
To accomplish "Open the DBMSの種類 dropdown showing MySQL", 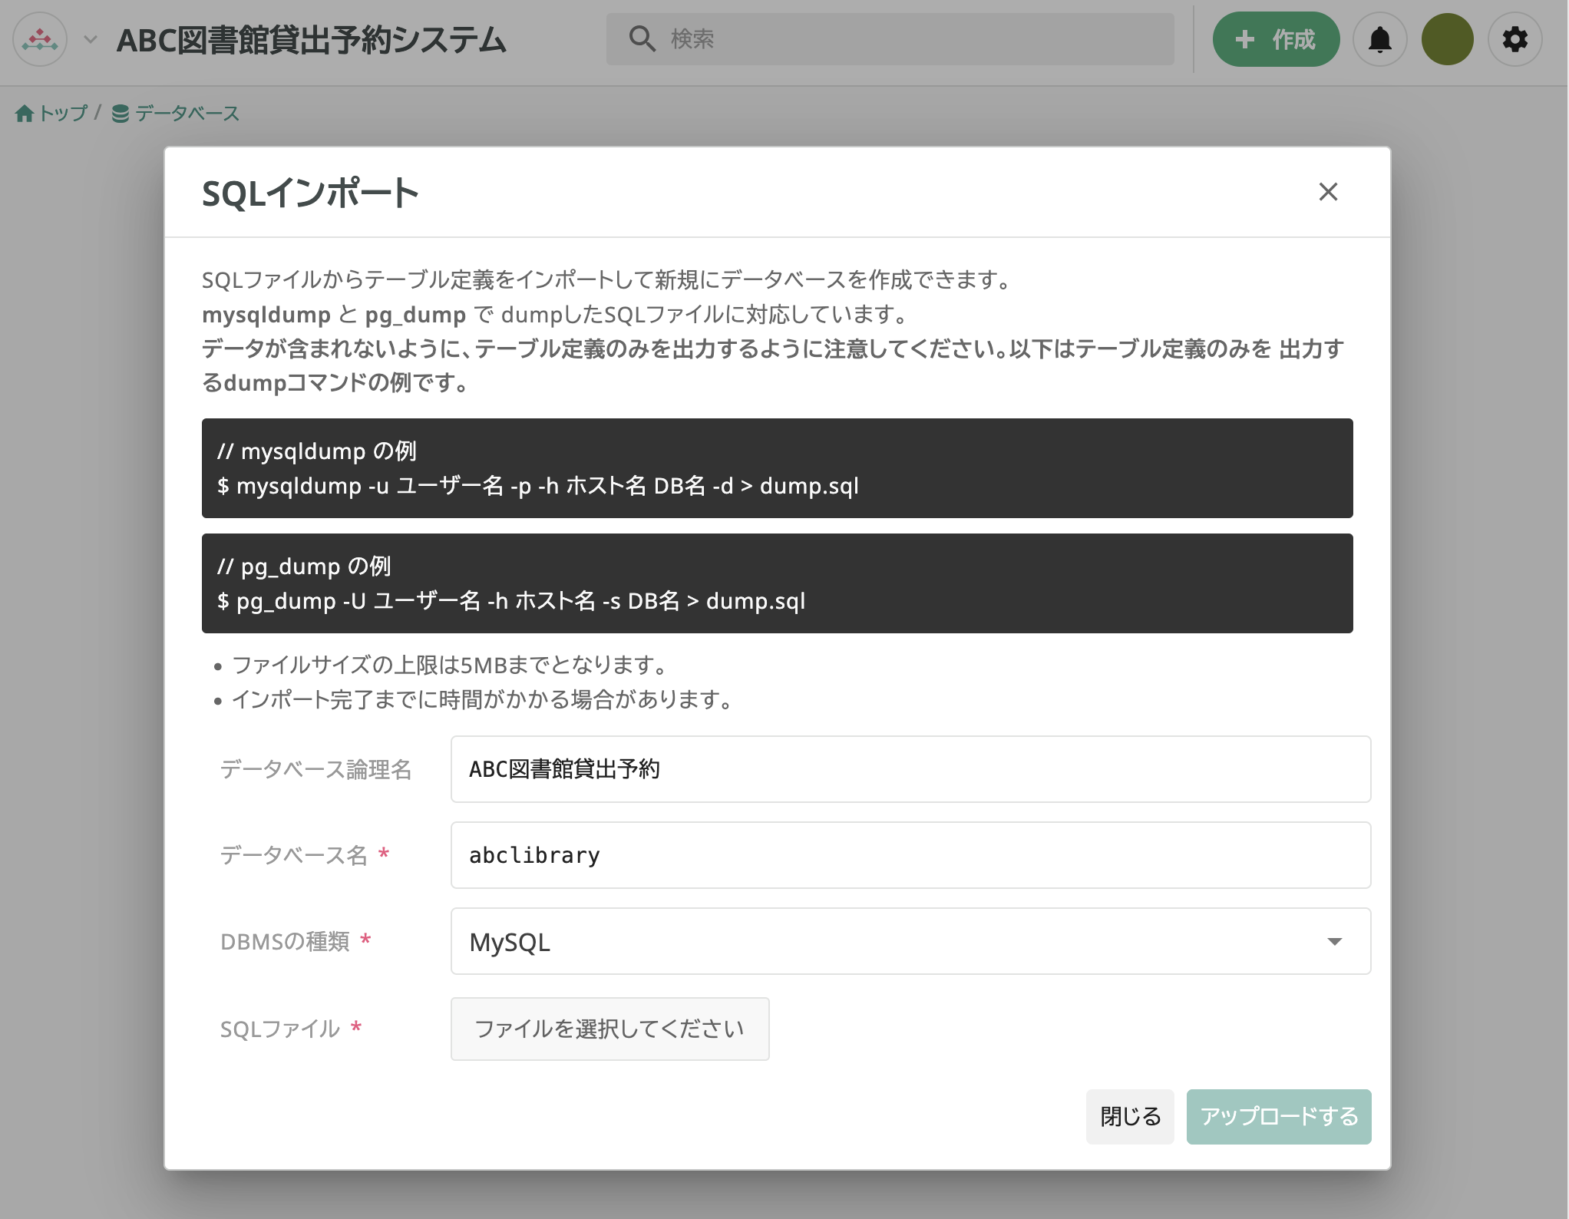I will pos(910,941).
